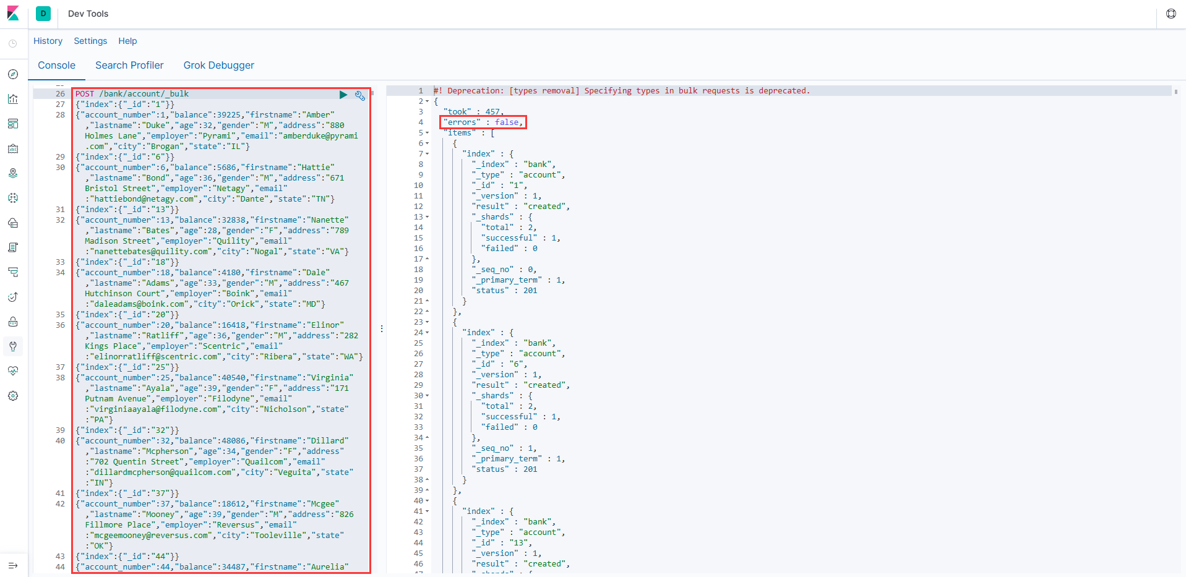Open the help menu icon at top right

coord(1171,14)
